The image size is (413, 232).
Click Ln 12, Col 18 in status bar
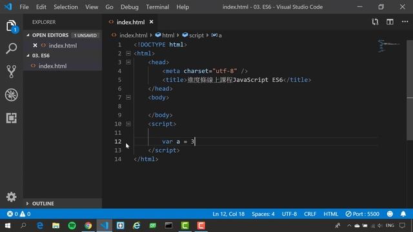click(x=228, y=214)
